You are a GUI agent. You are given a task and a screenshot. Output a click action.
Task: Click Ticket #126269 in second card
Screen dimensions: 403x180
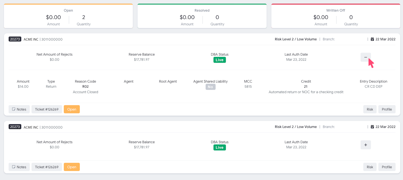47,167
